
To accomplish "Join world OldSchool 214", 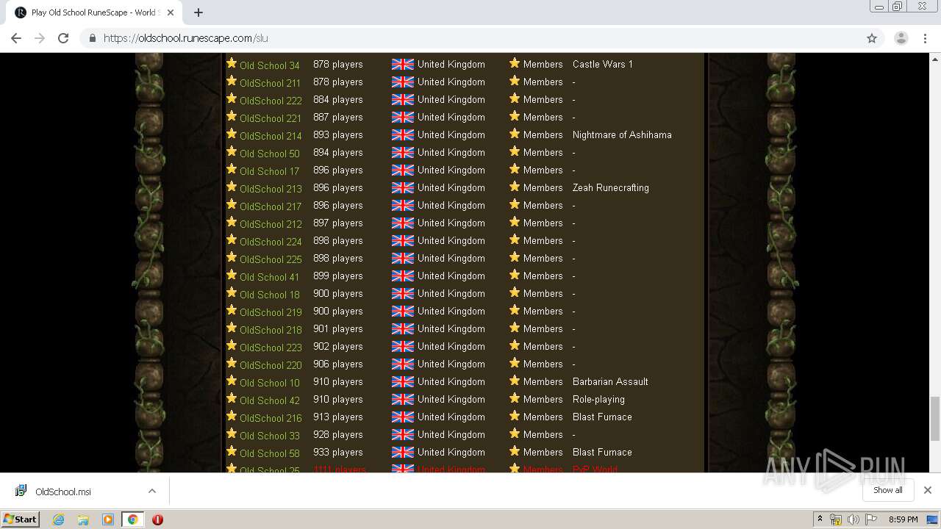I will point(271,135).
